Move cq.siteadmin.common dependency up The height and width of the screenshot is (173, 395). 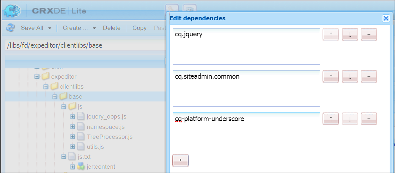click(x=331, y=76)
